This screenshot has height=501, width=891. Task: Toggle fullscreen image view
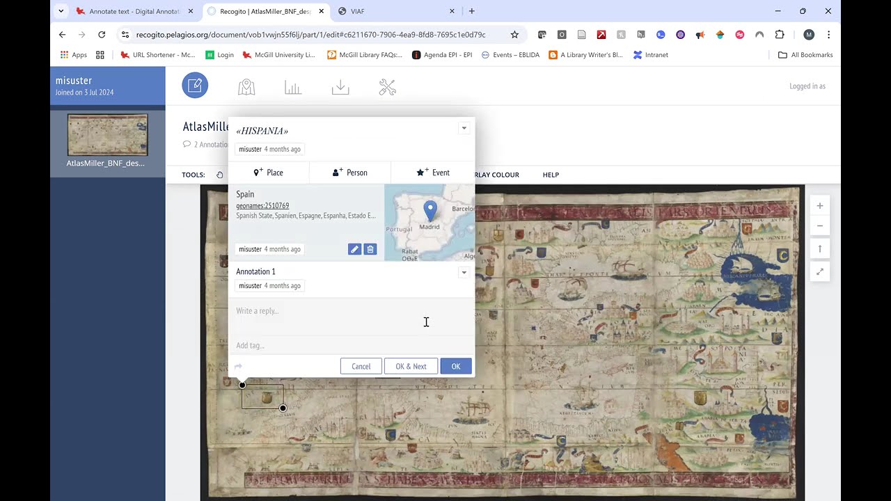(x=820, y=272)
